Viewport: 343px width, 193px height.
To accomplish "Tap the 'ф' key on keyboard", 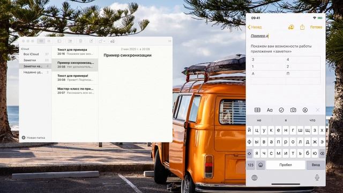I will pyautogui.click(x=249, y=142).
